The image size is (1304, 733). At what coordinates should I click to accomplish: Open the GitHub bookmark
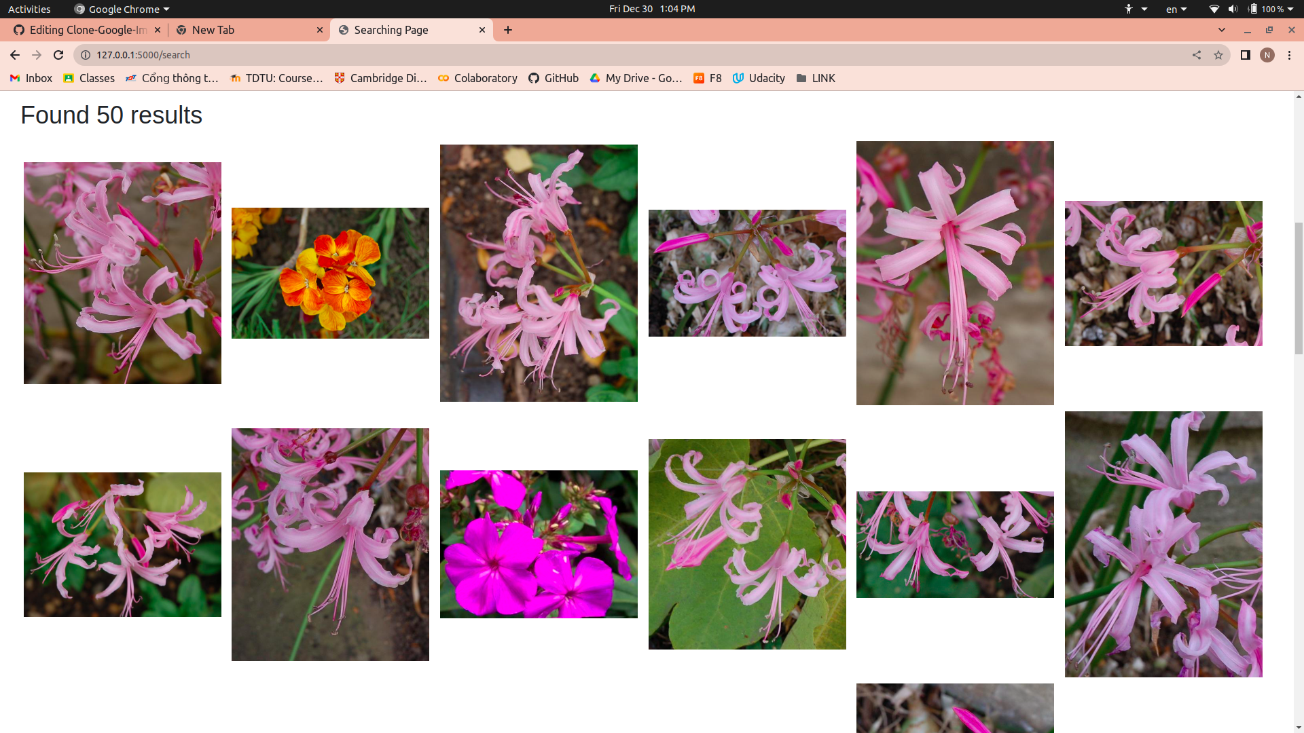554,78
